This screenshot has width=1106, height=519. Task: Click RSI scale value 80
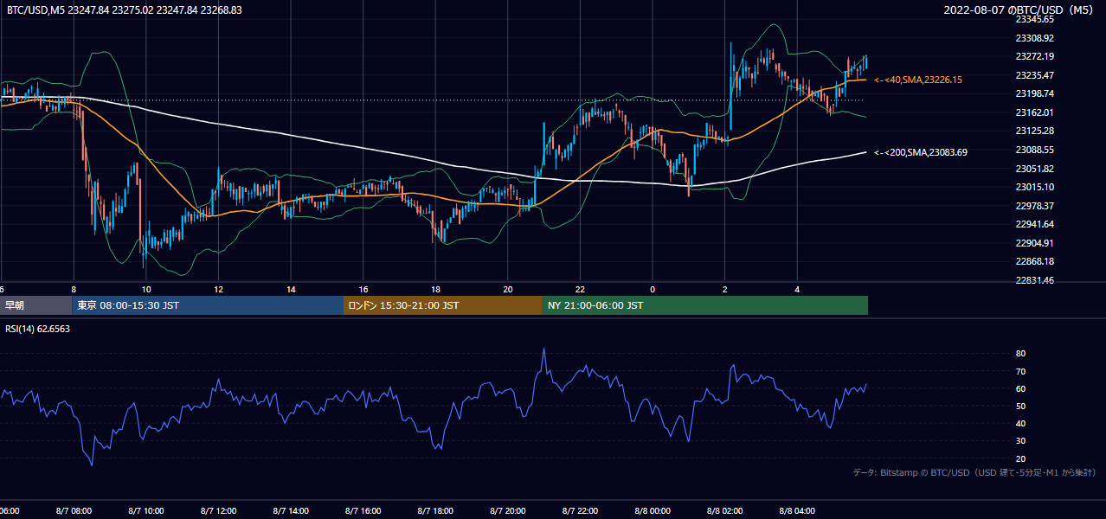(1020, 354)
